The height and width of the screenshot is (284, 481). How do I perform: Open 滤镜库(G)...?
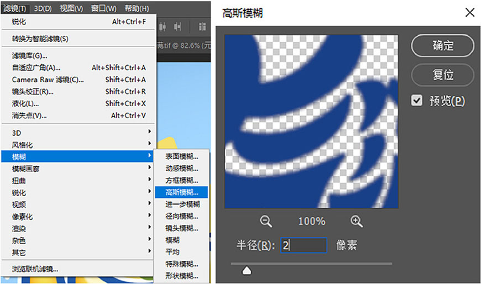pos(79,56)
